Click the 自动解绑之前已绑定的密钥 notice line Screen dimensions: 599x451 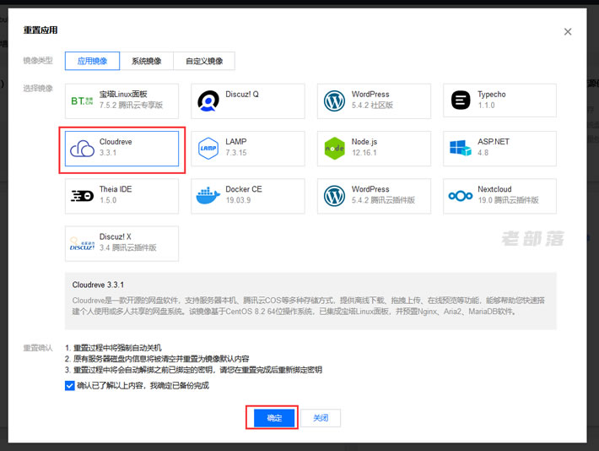point(194,370)
